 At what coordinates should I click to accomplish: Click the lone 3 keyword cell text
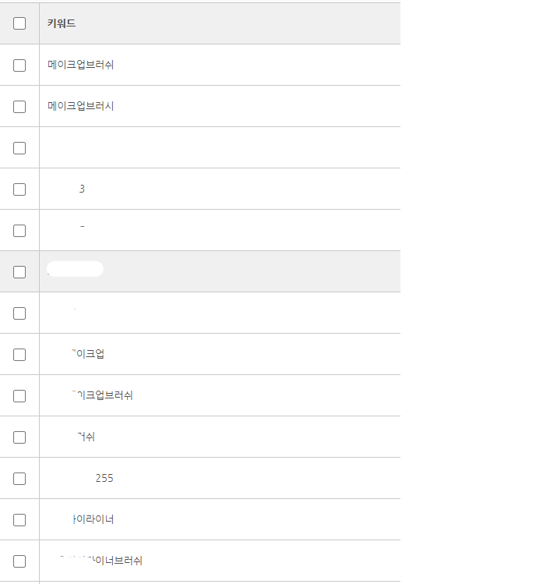tap(82, 189)
